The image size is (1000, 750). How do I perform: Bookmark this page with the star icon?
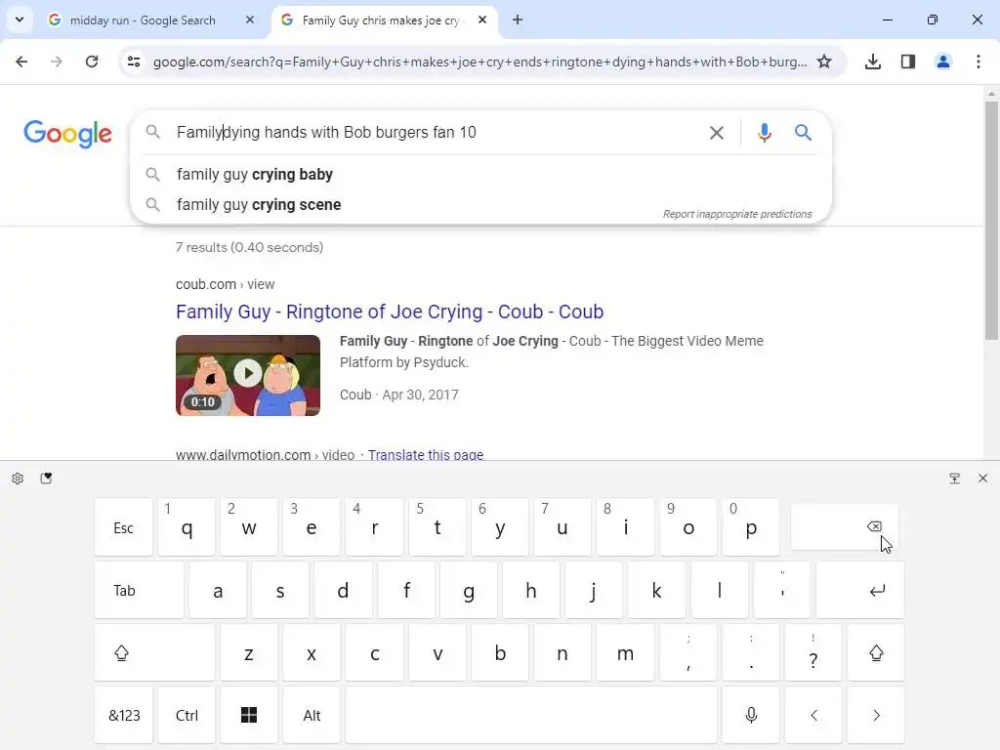tap(824, 62)
